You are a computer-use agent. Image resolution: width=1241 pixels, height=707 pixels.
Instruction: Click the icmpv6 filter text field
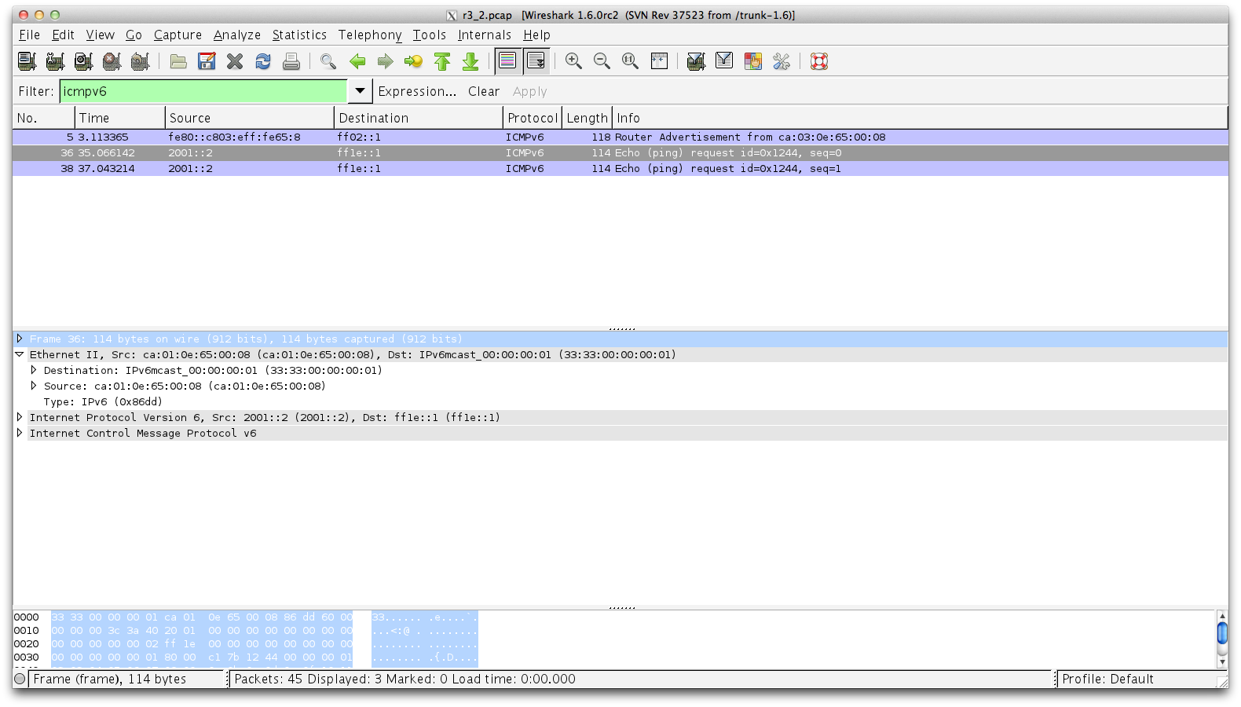(x=203, y=91)
